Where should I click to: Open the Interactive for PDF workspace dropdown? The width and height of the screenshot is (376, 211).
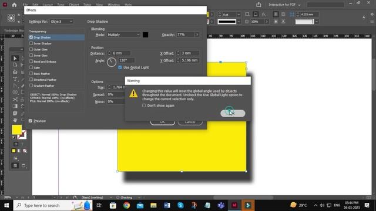click(284, 5)
